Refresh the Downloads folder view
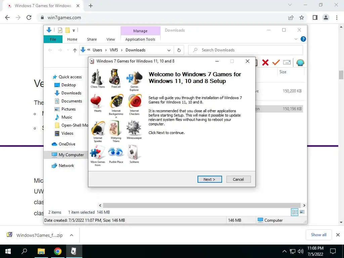Screen dimensions: 344x258 coord(179,50)
